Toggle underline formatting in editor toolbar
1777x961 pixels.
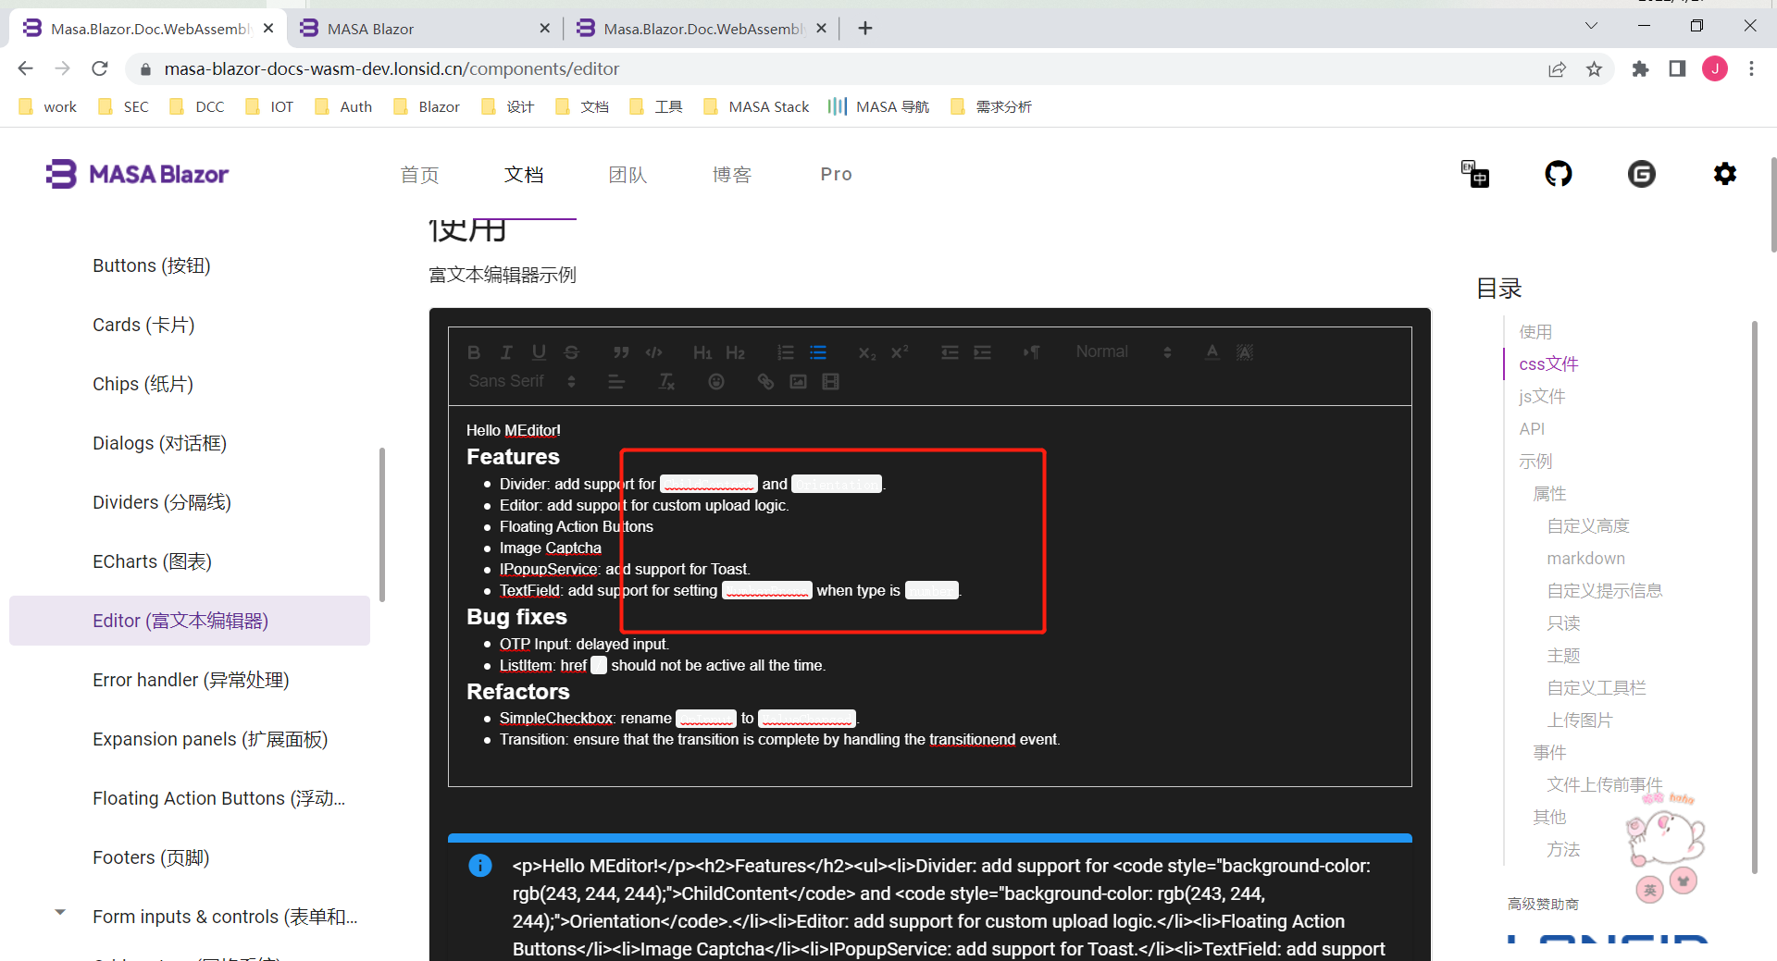pyautogui.click(x=539, y=352)
